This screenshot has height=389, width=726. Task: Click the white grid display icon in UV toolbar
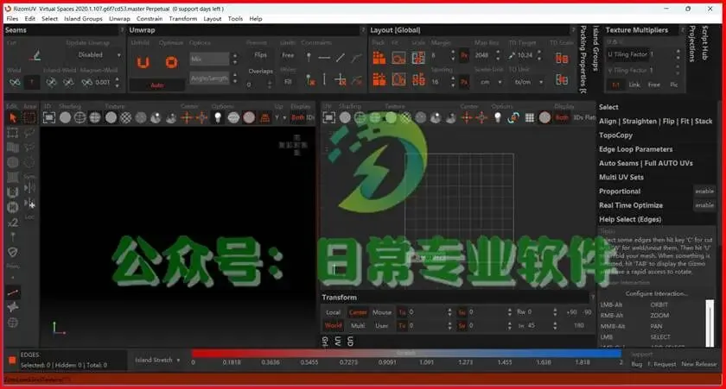pos(529,118)
